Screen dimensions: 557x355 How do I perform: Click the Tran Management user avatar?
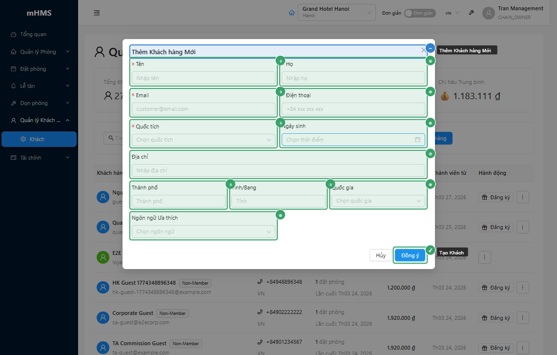click(x=489, y=13)
